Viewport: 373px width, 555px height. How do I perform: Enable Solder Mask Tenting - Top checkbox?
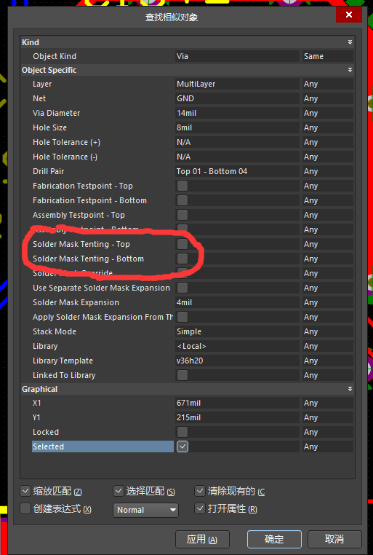point(183,244)
